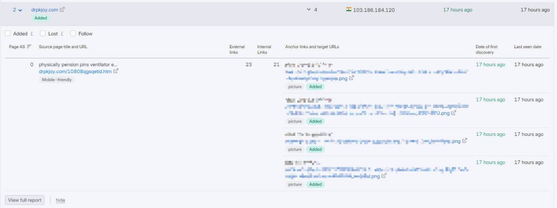Open external icon after second .png target URL
557x208 pixels.
click(x=454, y=113)
